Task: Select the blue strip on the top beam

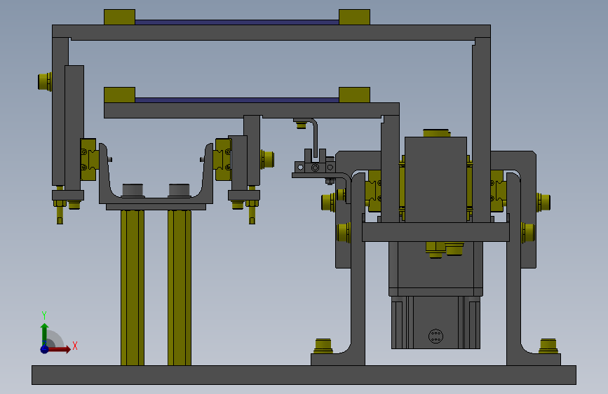Action: 237,22
